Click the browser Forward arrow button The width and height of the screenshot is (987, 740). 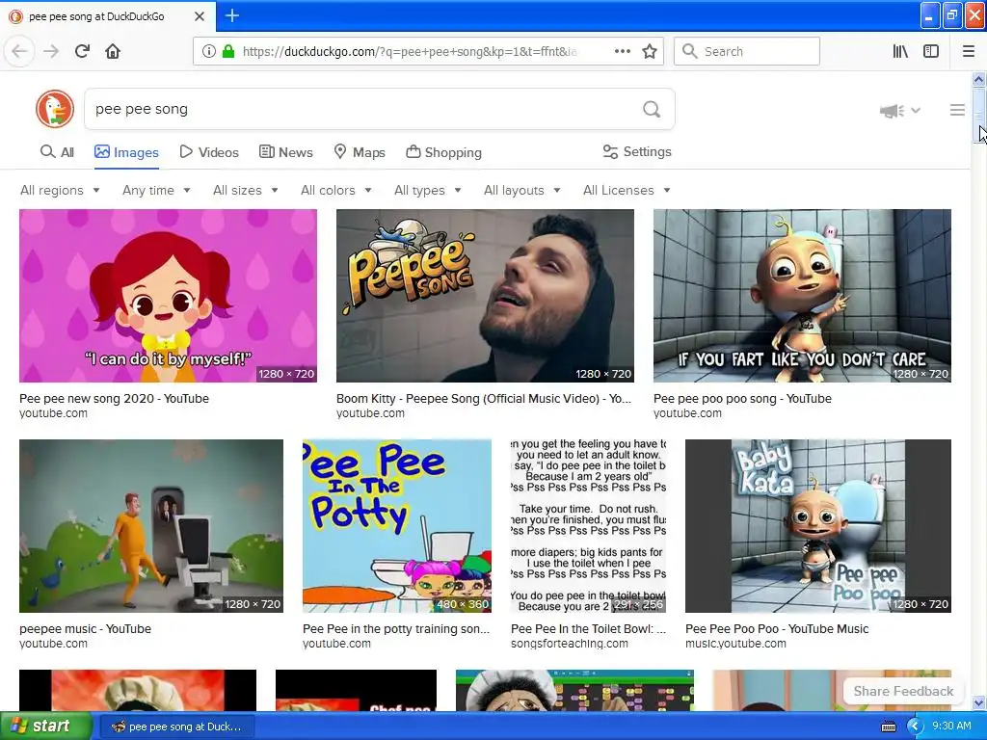pyautogui.click(x=51, y=51)
